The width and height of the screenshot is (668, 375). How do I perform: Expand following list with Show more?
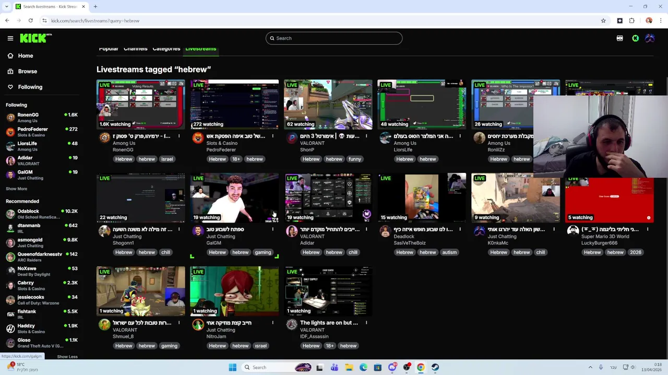pos(16,189)
